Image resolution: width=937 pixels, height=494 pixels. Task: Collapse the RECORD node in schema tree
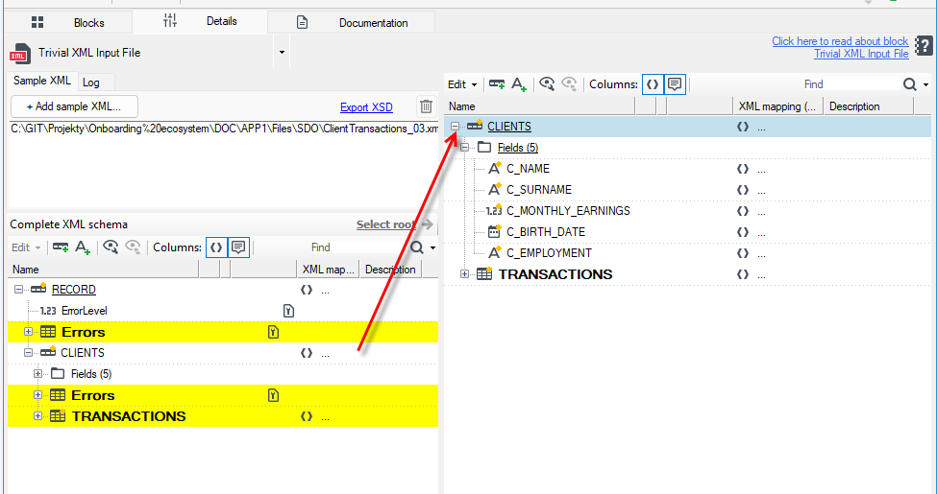click(18, 290)
